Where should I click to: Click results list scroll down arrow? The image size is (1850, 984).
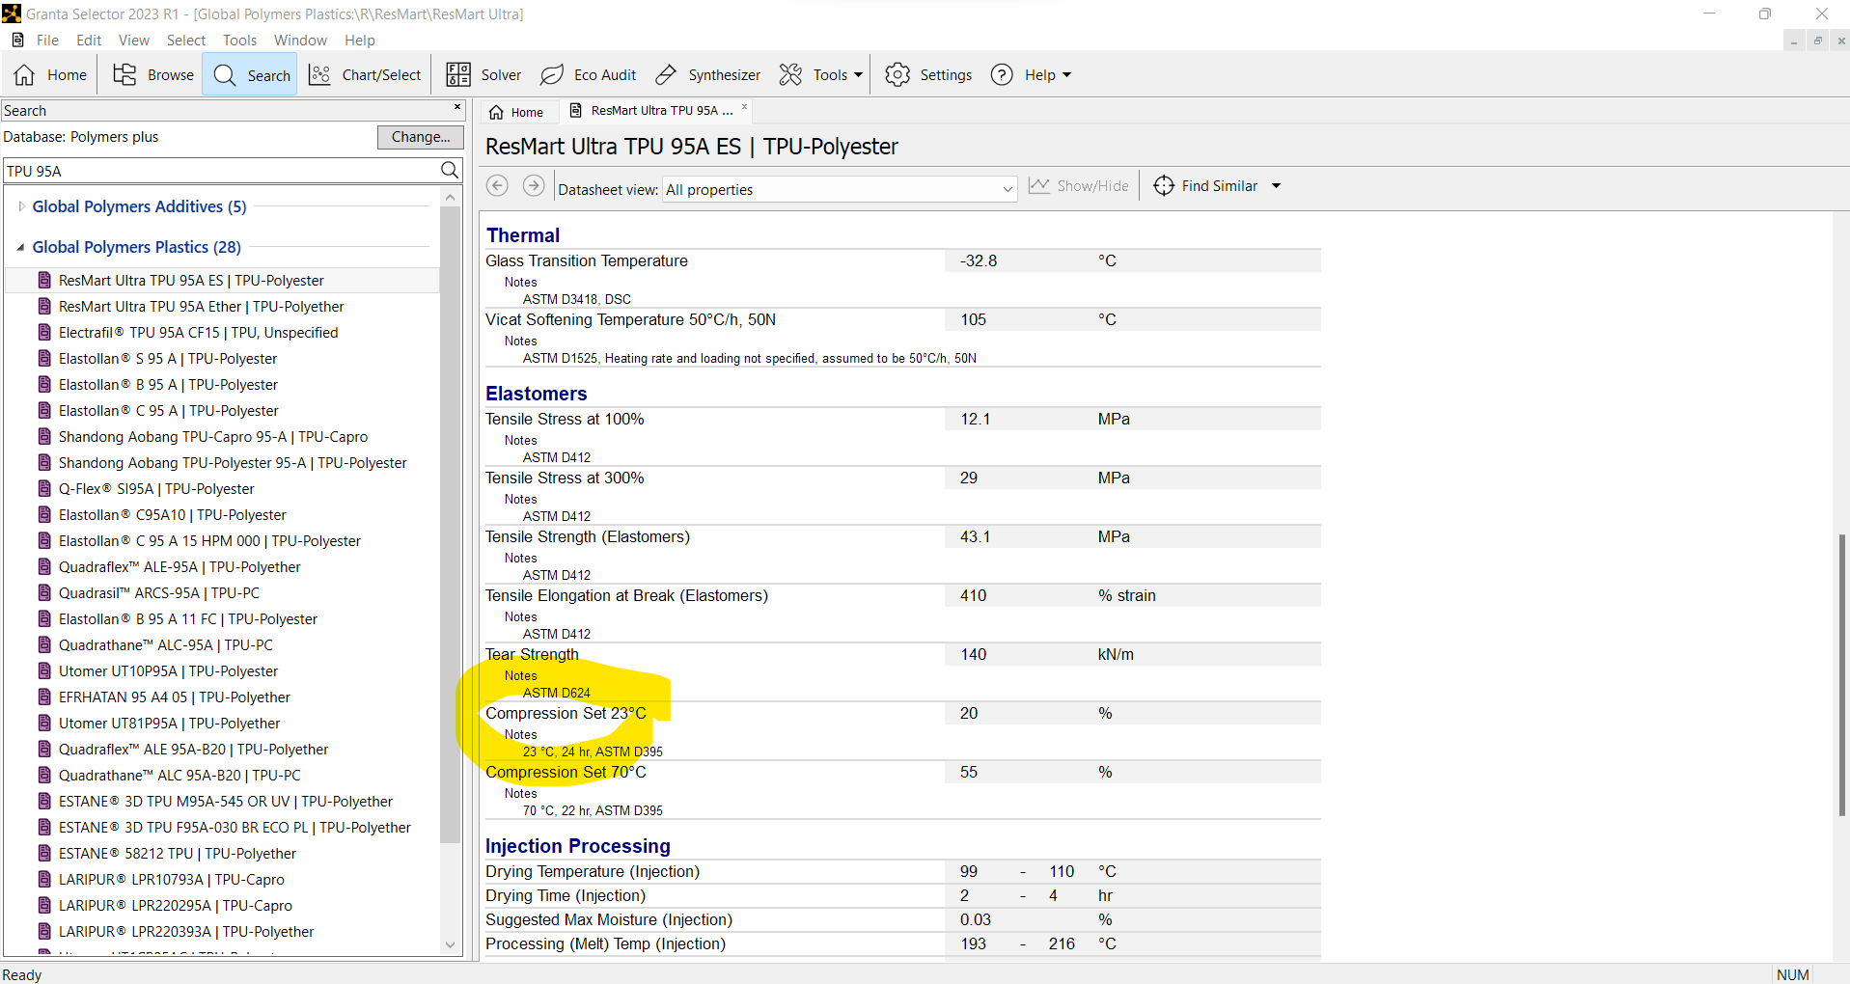coord(450,945)
